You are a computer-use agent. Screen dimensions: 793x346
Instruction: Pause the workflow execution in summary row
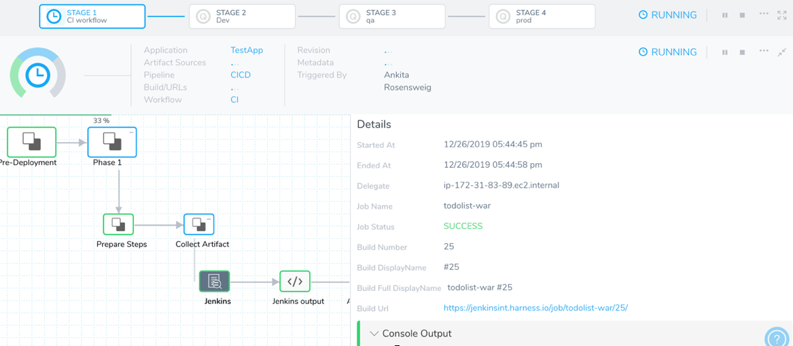point(725,52)
